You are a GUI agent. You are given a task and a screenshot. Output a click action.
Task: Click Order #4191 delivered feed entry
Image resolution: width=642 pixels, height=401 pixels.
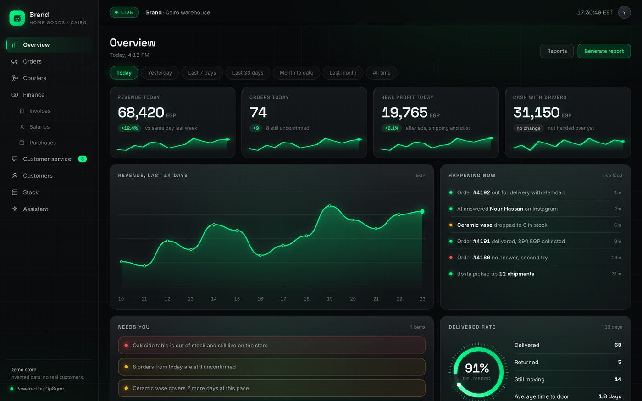(535, 241)
